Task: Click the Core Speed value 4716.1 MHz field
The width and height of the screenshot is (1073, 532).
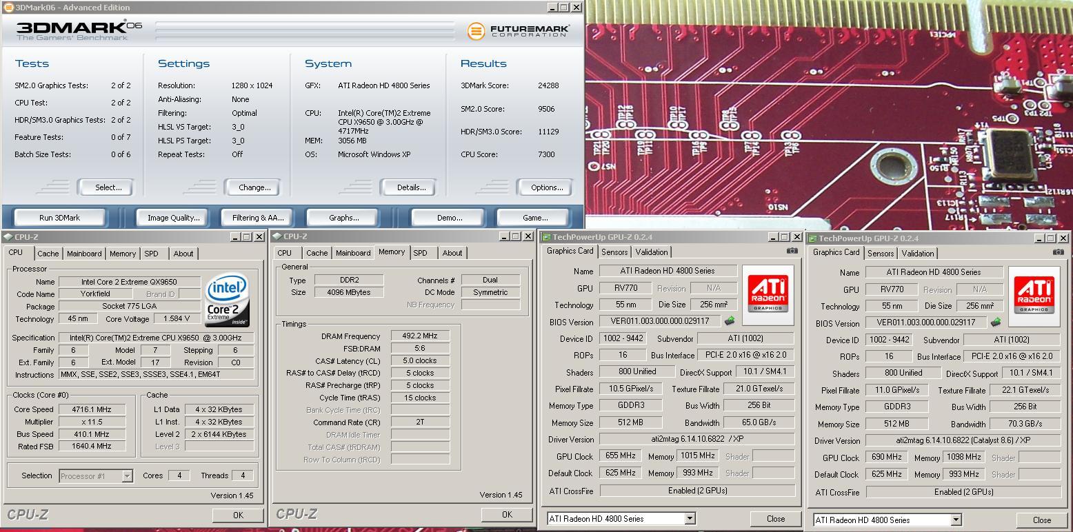Action: tap(92, 409)
